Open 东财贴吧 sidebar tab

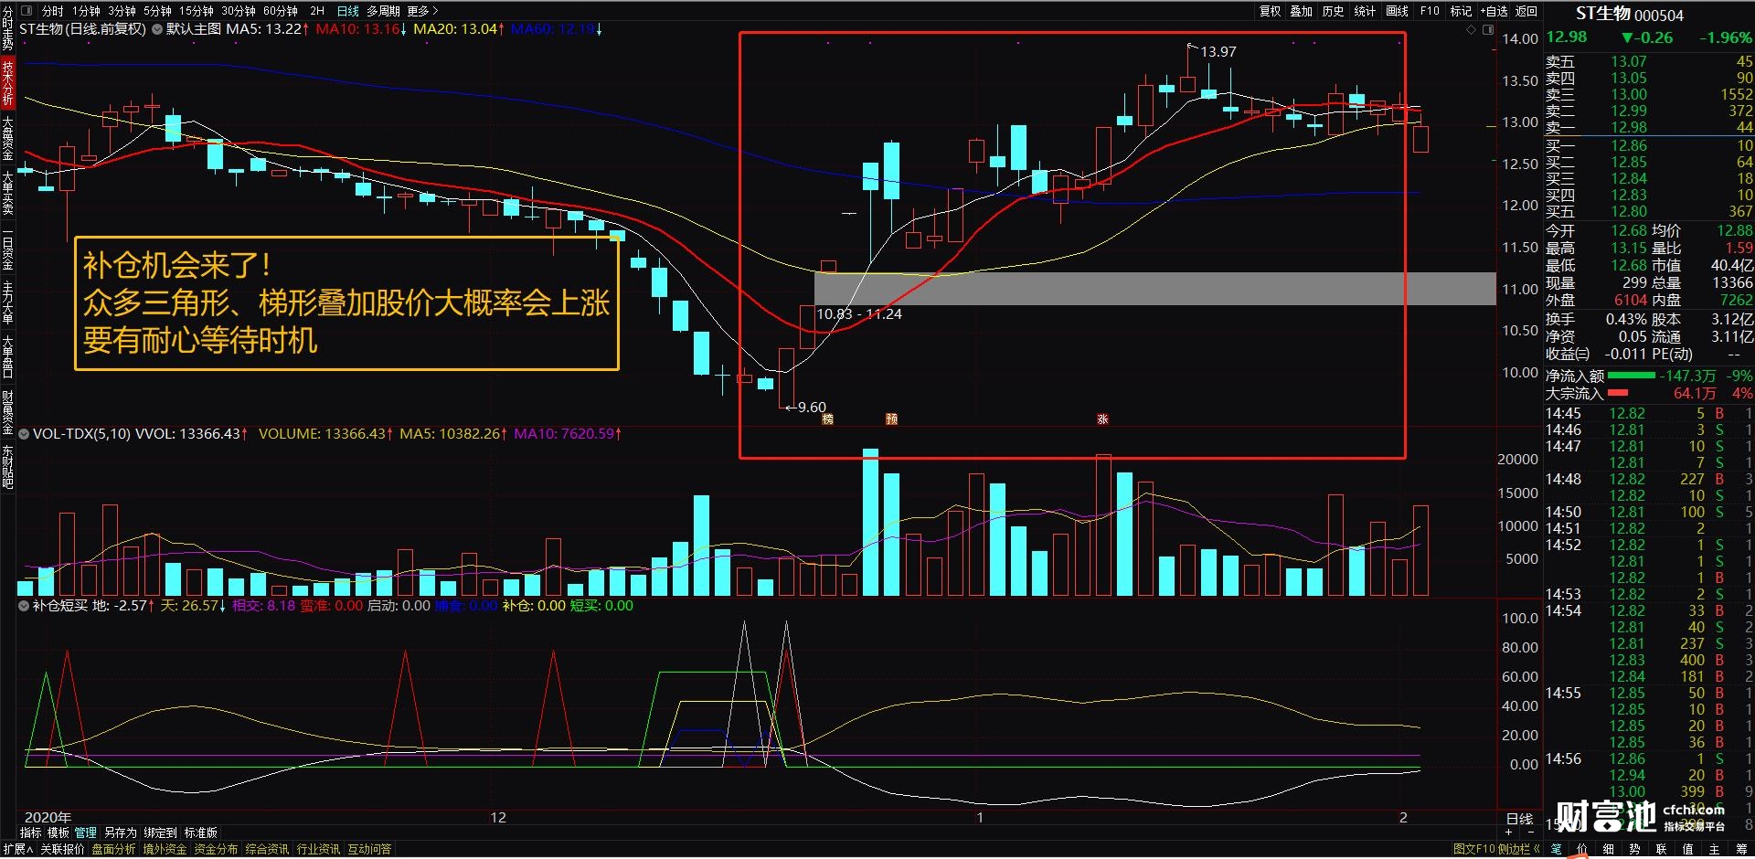[x=7, y=467]
